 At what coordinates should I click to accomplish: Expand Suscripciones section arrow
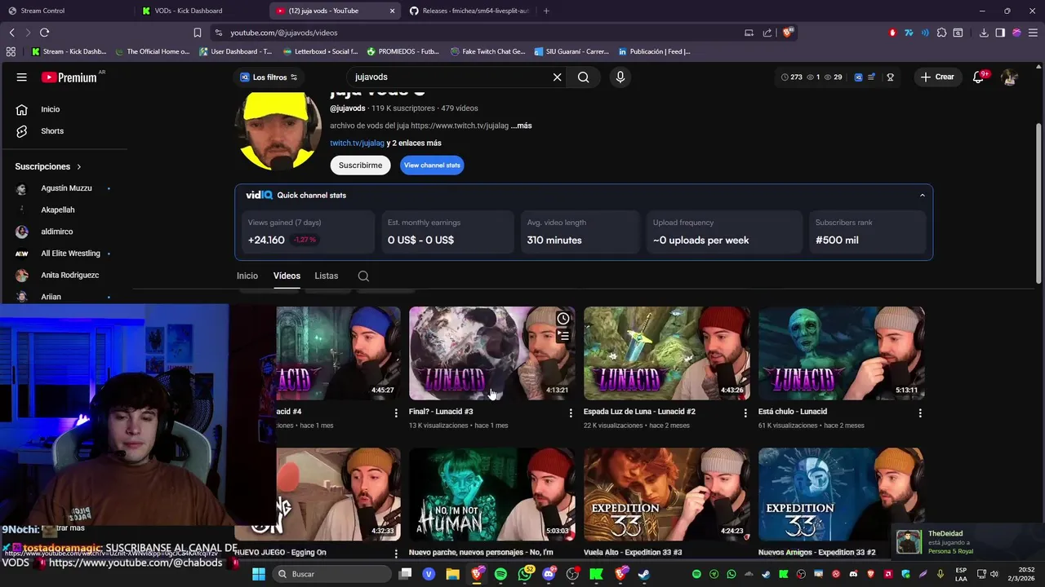click(x=79, y=166)
